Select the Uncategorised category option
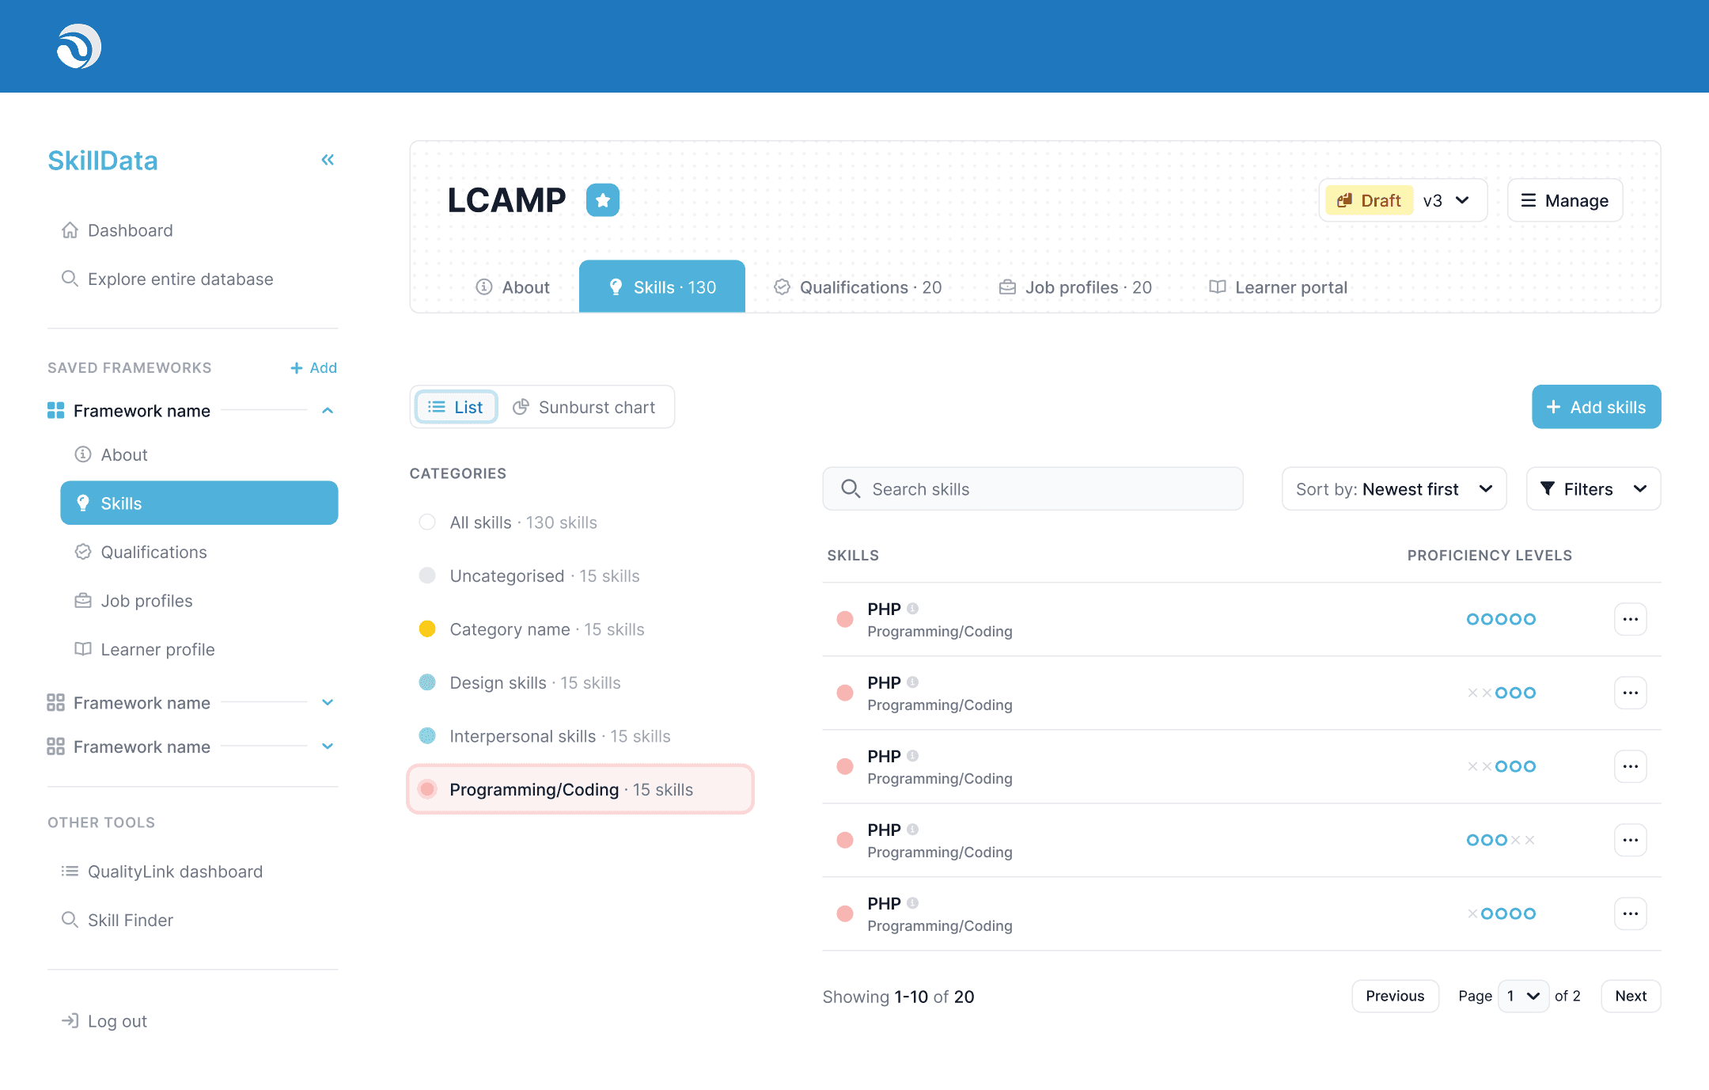Viewport: 1709px width, 1090px height. [x=506, y=576]
